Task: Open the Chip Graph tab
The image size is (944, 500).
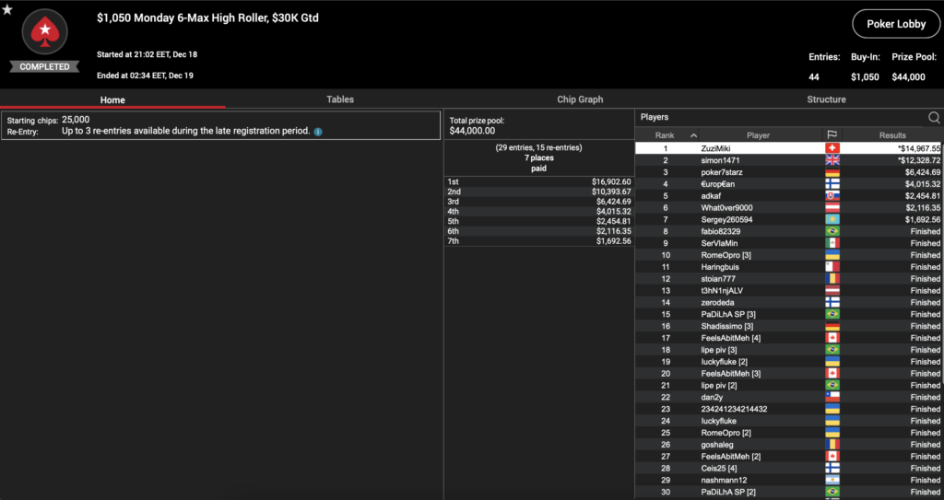Action: [x=579, y=99]
